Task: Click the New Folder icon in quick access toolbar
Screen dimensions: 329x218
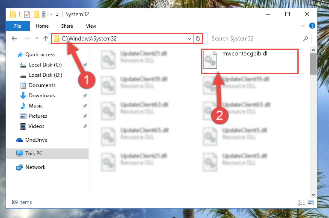Action: 36,15
